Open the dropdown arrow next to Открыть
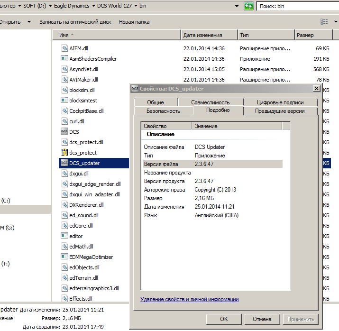Image resolution: width=339 pixels, height=331 pixels. (x=29, y=22)
